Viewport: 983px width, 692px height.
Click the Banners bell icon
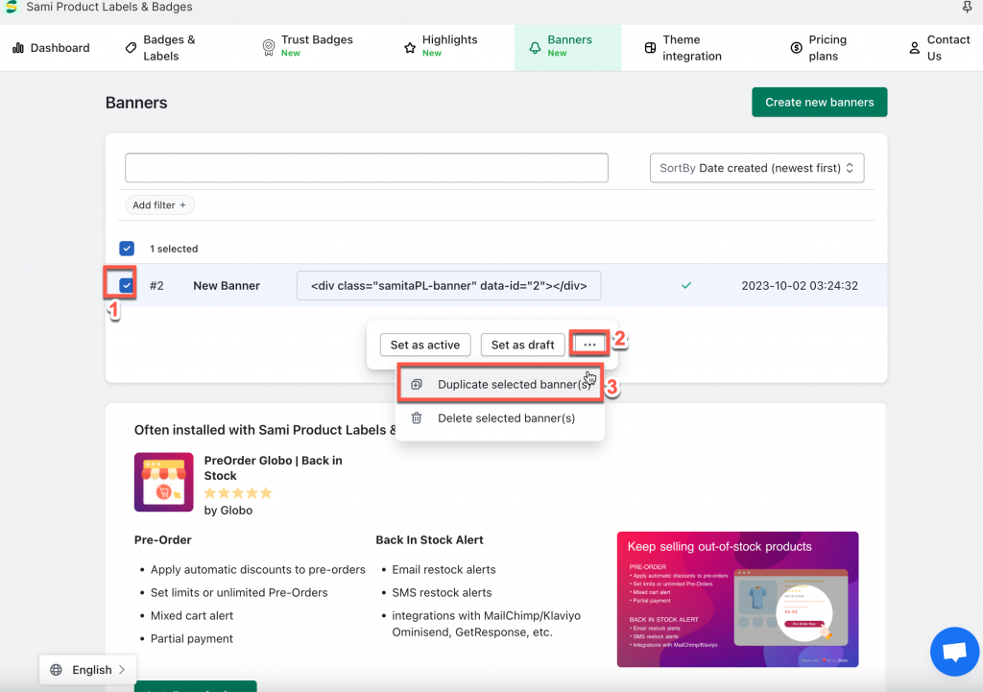[535, 48]
